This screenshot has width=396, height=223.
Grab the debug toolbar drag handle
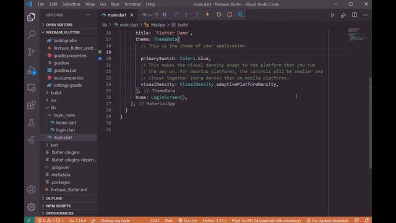click(x=157, y=15)
